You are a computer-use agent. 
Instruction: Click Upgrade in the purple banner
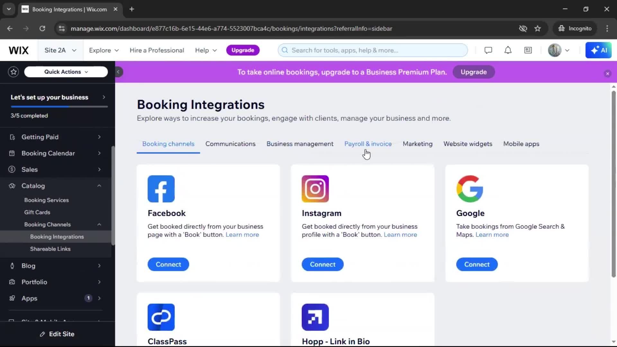coord(474,72)
